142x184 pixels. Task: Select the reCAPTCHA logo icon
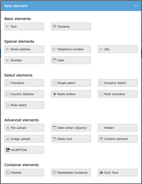click(x=8, y=150)
